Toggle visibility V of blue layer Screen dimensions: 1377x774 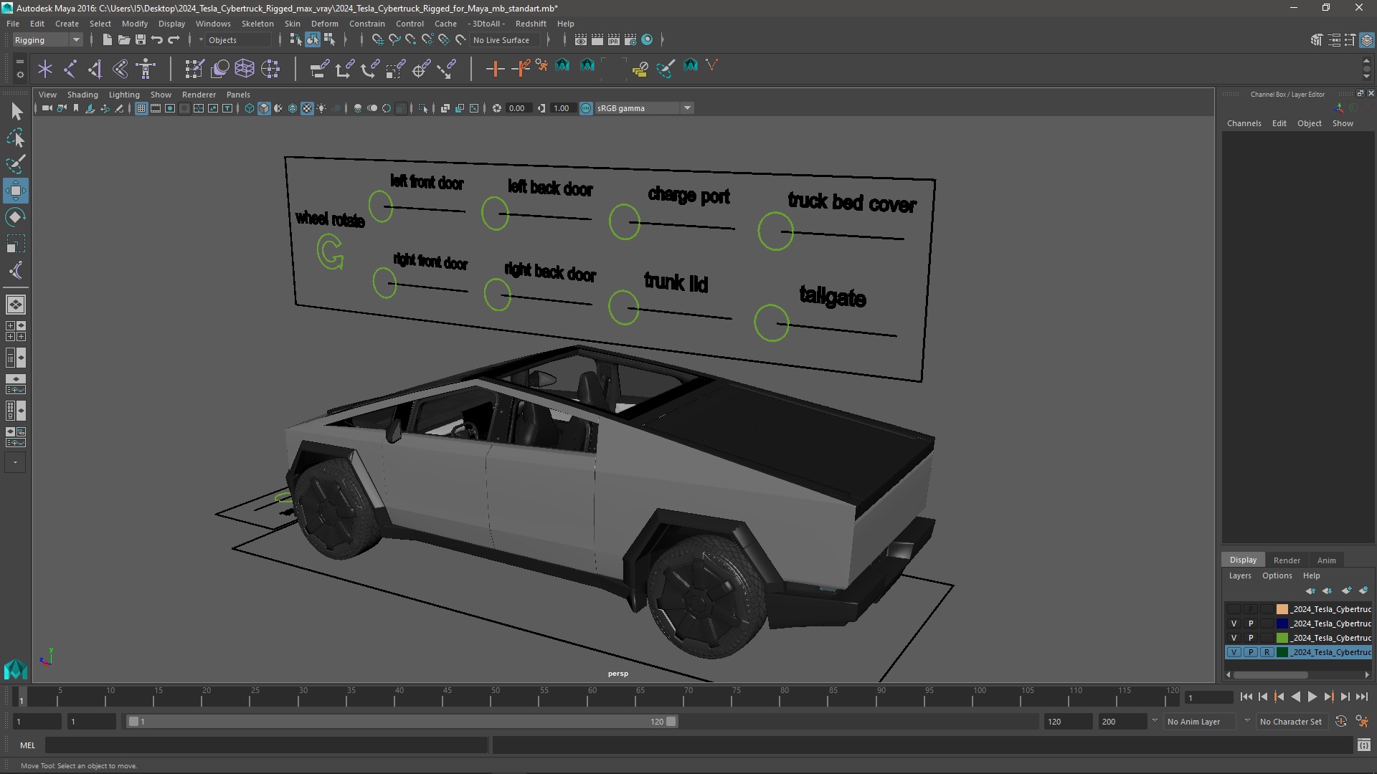(x=1234, y=623)
